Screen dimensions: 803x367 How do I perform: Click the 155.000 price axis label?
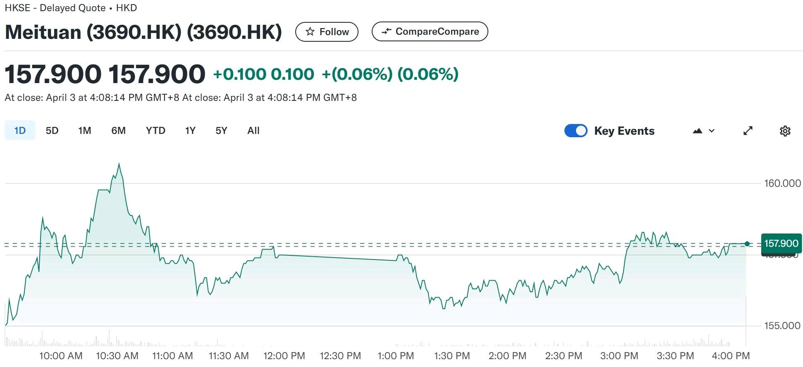[x=782, y=326]
